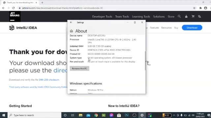The width and height of the screenshot is (211, 118).
Task: Open IntelliJ IDEA Resources link
Action: click(166, 28)
